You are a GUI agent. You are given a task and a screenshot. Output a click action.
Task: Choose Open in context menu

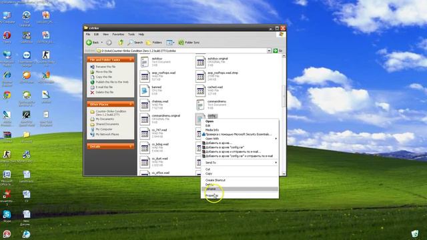(x=240, y=121)
